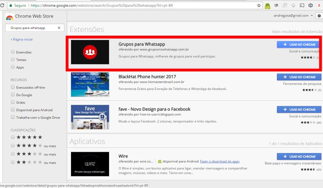Select two stars ou mais filter
This screenshot has height=188, width=323.
[13, 162]
